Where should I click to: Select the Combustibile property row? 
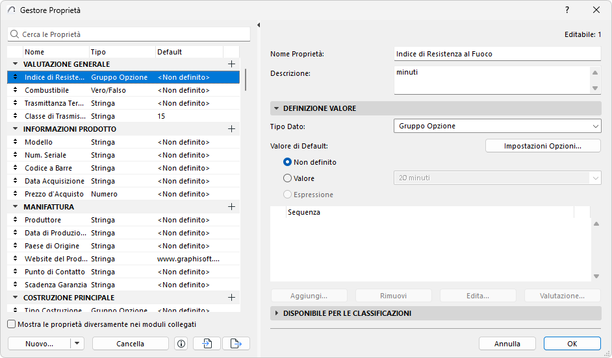click(123, 90)
